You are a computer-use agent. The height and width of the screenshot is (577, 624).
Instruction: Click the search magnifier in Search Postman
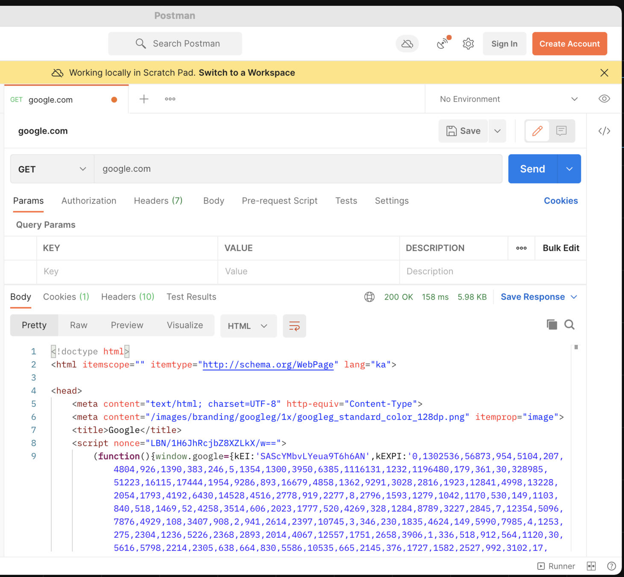click(141, 44)
